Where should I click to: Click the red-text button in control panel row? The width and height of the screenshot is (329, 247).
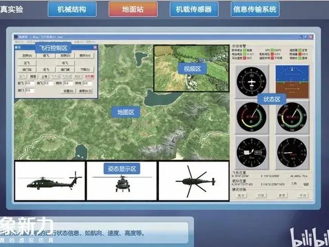[x=89, y=77]
